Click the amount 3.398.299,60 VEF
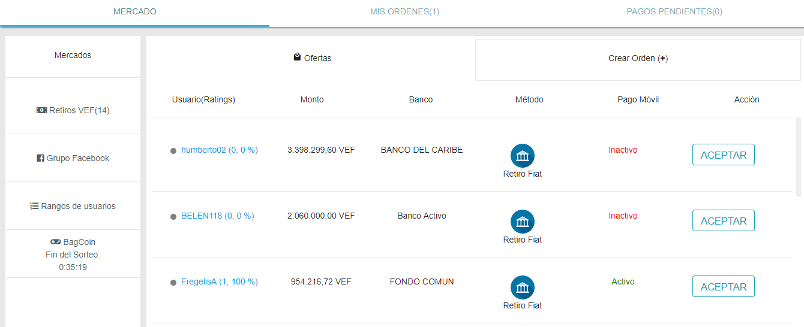Image resolution: width=804 pixels, height=327 pixels. tap(321, 150)
